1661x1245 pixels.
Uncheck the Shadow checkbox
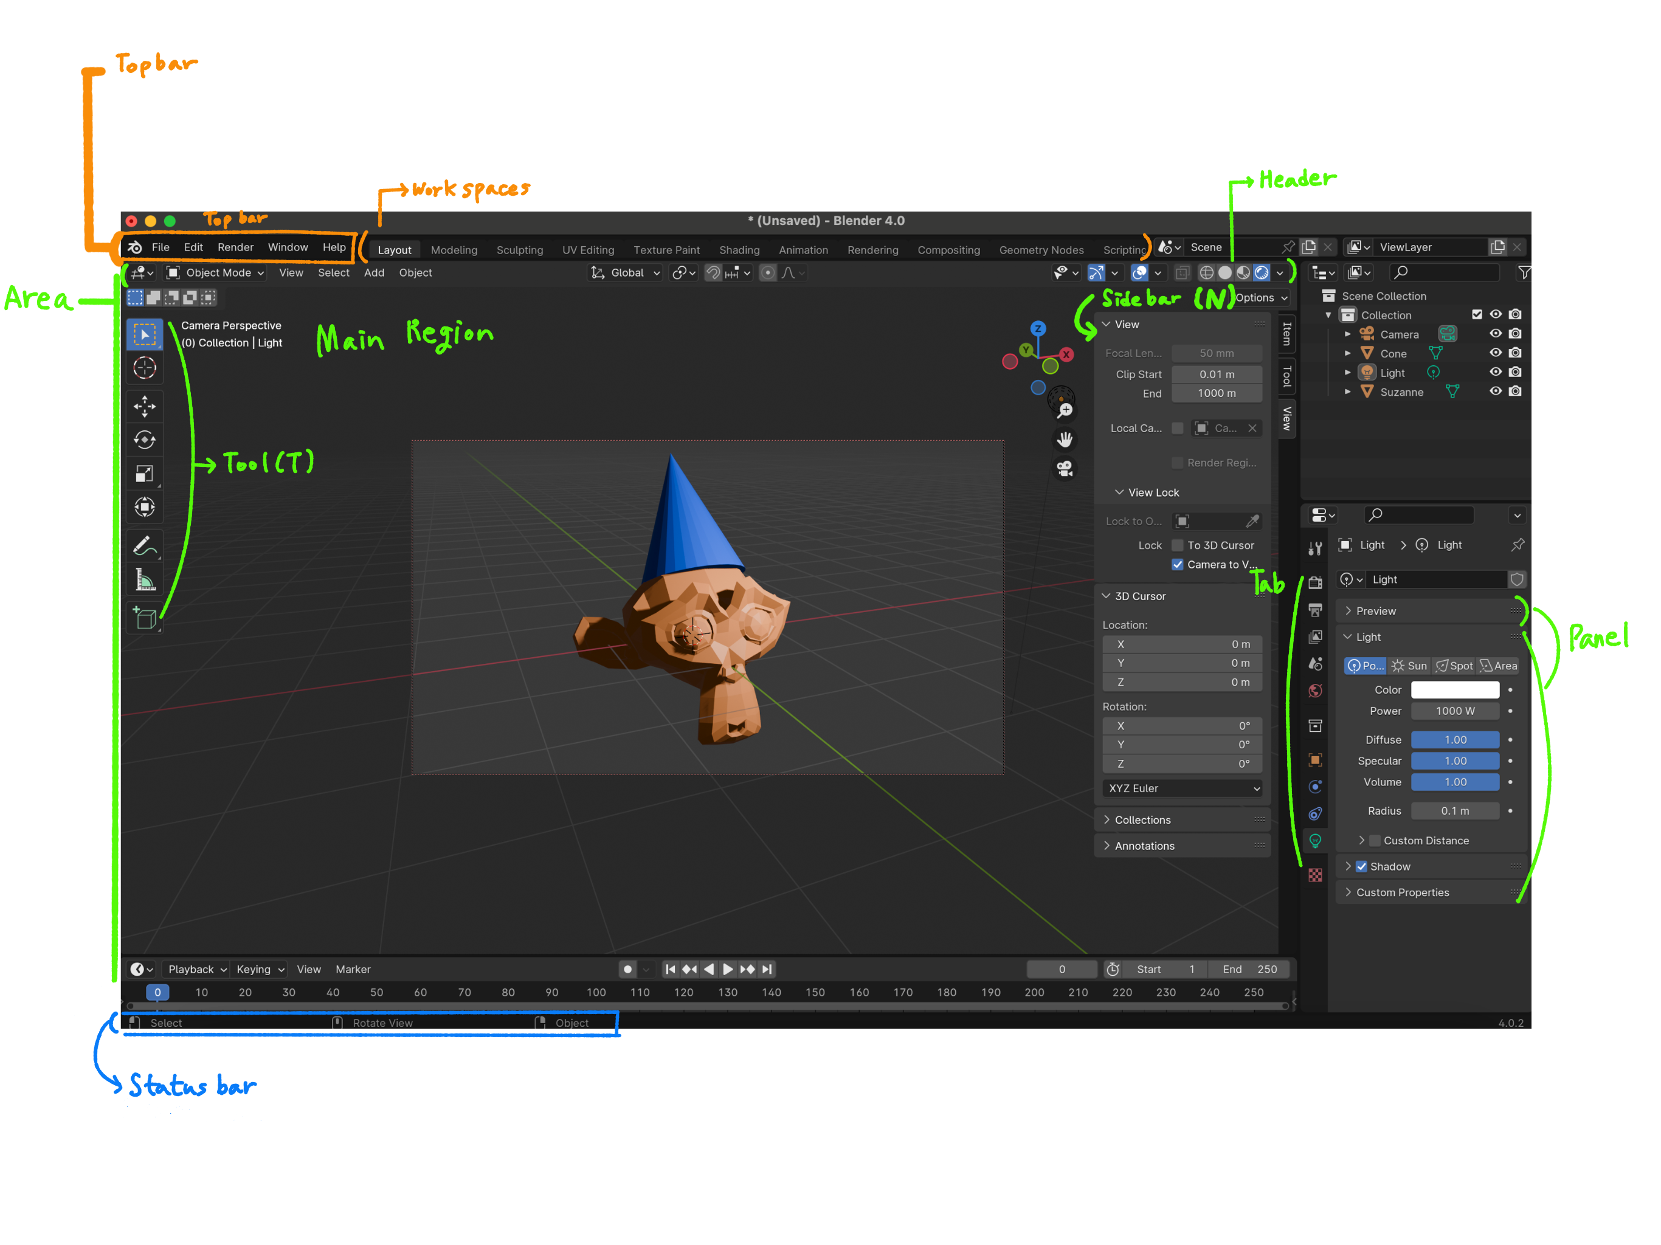point(1361,866)
